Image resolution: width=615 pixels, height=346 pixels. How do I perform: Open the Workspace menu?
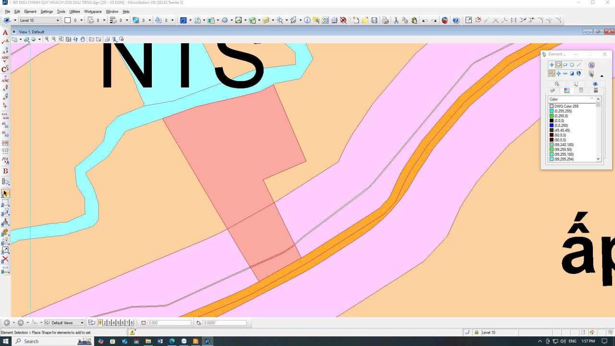point(93,12)
